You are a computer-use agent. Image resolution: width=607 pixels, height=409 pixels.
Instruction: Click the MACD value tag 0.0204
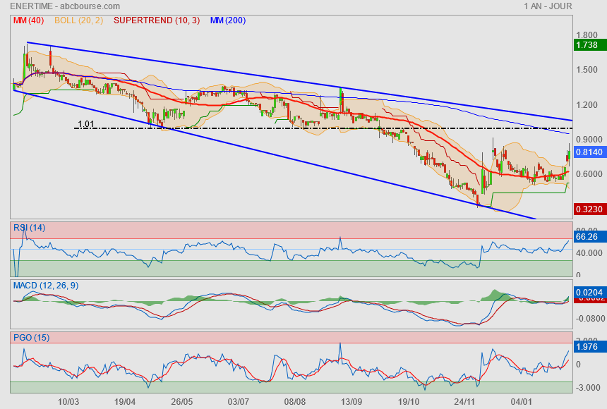[588, 292]
